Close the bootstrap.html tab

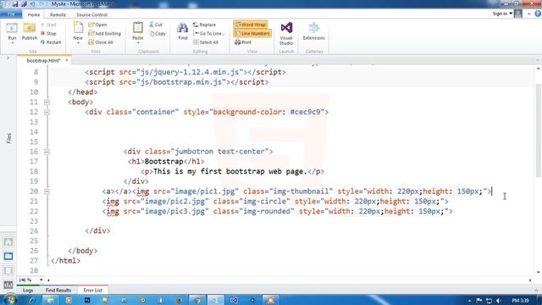click(67, 60)
